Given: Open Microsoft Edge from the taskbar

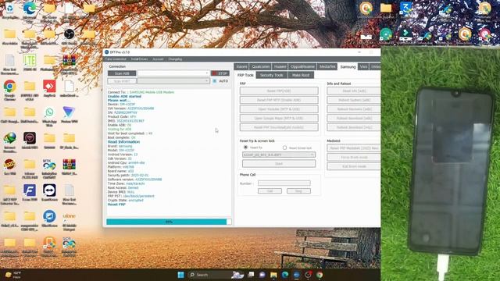Looking at the screenshot, I should pyautogui.click(x=285, y=275).
